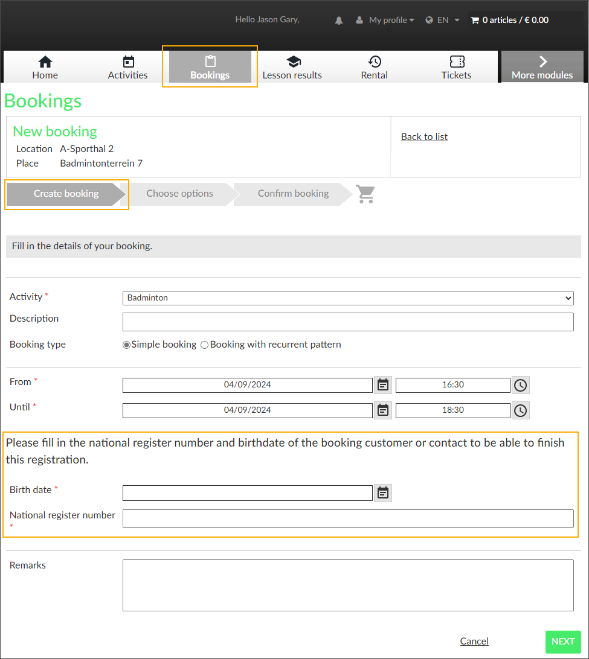Click the notification bell icon
589x659 pixels.
point(339,21)
